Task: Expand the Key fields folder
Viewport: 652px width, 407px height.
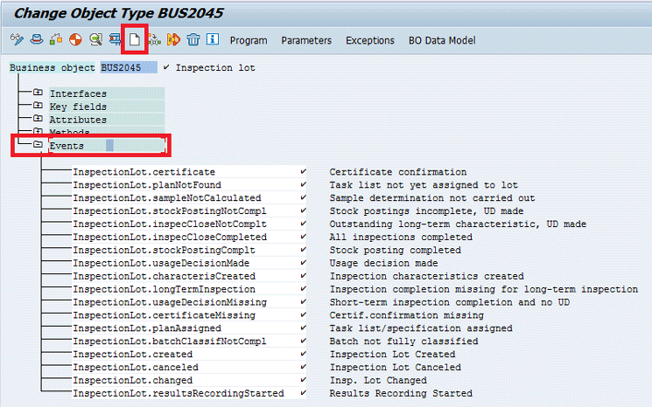Action: [x=38, y=107]
